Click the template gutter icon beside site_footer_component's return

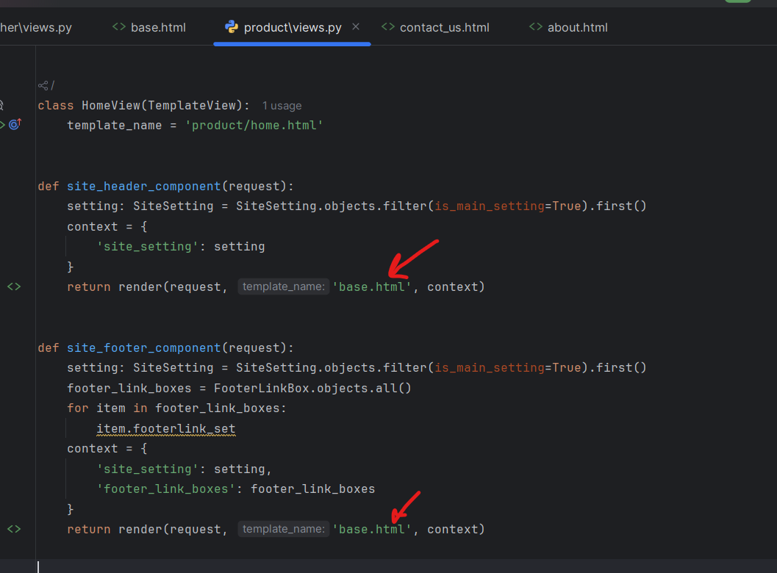tap(14, 529)
